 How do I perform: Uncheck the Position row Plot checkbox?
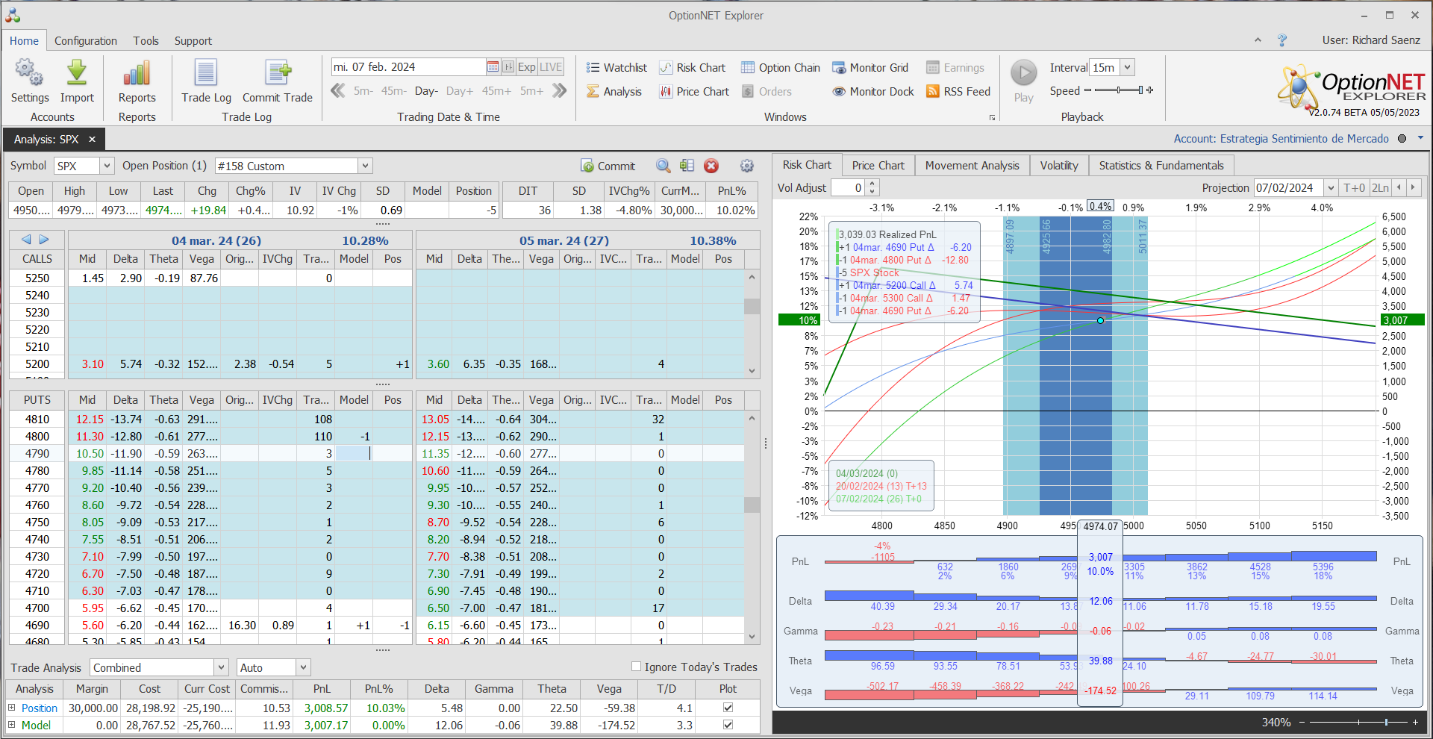click(x=728, y=708)
